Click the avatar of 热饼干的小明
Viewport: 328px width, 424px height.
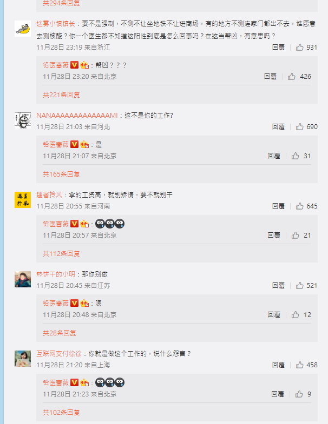[x=23, y=279]
